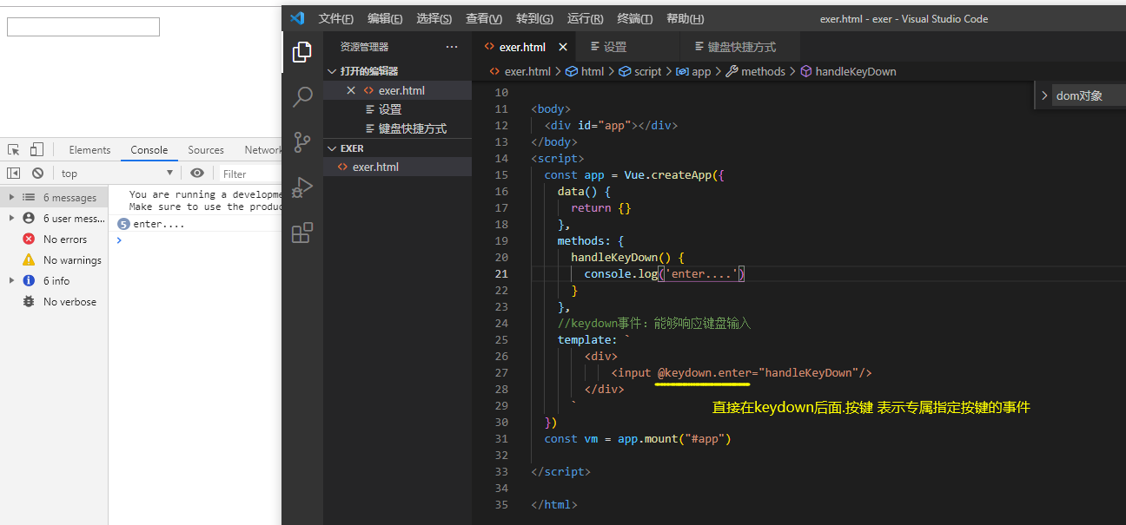Switch to DevTools Console tab
The width and height of the screenshot is (1126, 525).
[x=149, y=150]
